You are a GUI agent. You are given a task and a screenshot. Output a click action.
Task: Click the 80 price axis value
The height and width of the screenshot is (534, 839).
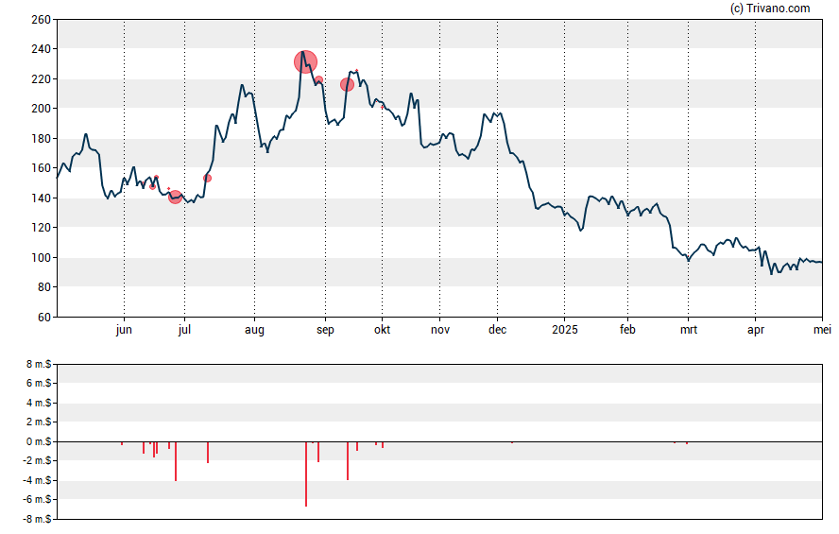pos(43,287)
